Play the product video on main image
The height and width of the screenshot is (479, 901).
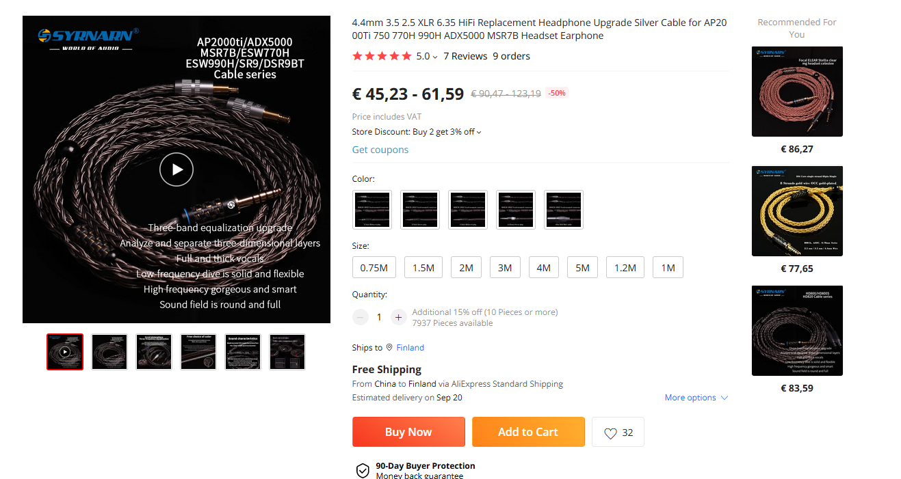[177, 170]
